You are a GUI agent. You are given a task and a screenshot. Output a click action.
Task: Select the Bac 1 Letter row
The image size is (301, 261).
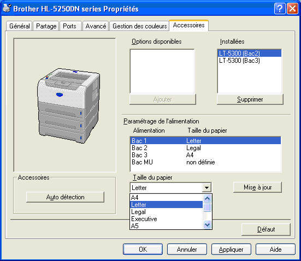pos(205,141)
